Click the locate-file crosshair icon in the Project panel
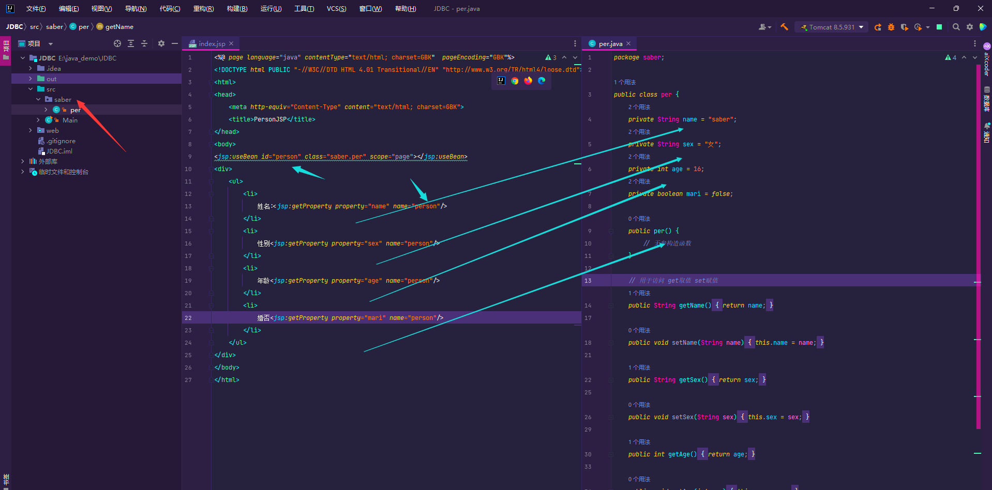The image size is (992, 490). pyautogui.click(x=117, y=43)
